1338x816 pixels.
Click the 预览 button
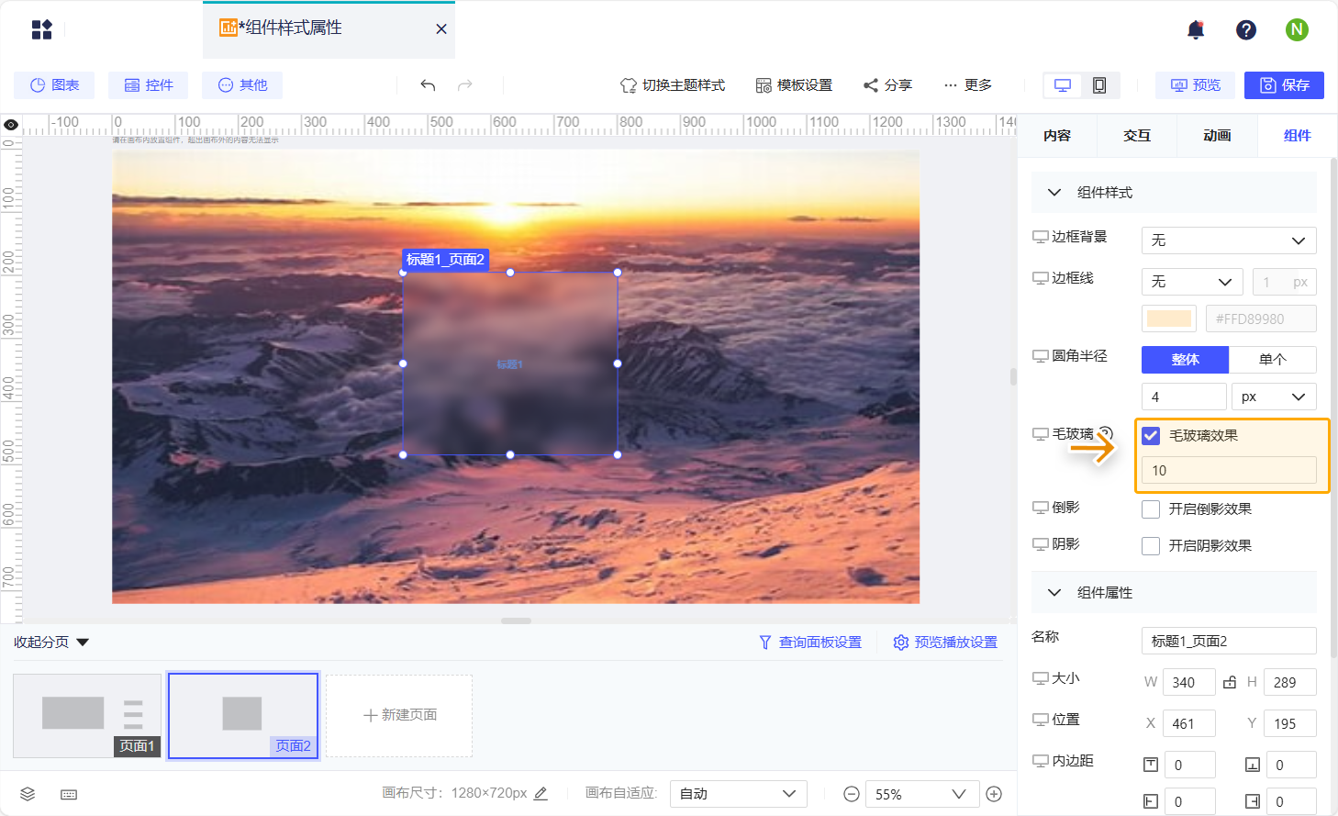1195,85
